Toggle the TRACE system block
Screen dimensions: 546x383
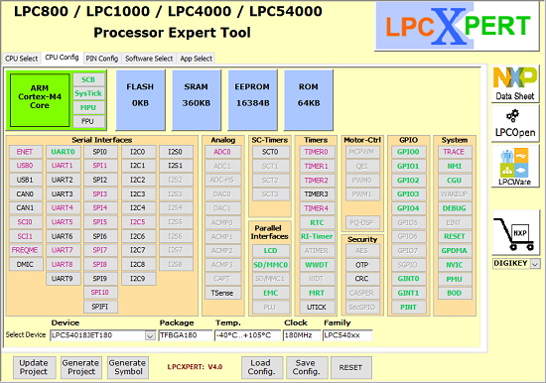pos(454,152)
